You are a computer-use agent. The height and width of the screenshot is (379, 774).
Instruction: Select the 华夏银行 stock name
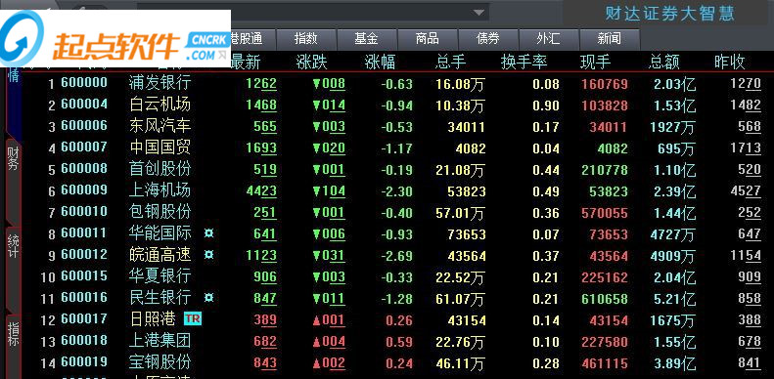[159, 276]
